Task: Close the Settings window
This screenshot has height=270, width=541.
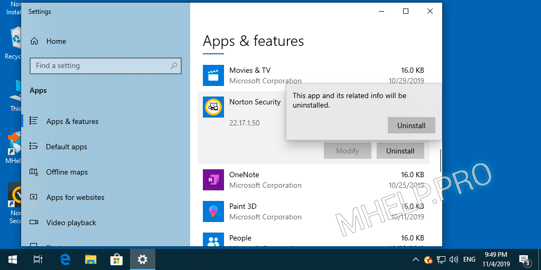Action: pos(430,12)
